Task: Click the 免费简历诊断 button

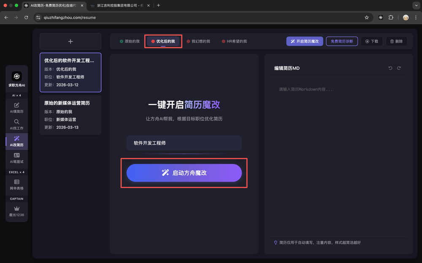Action: tap(342, 41)
